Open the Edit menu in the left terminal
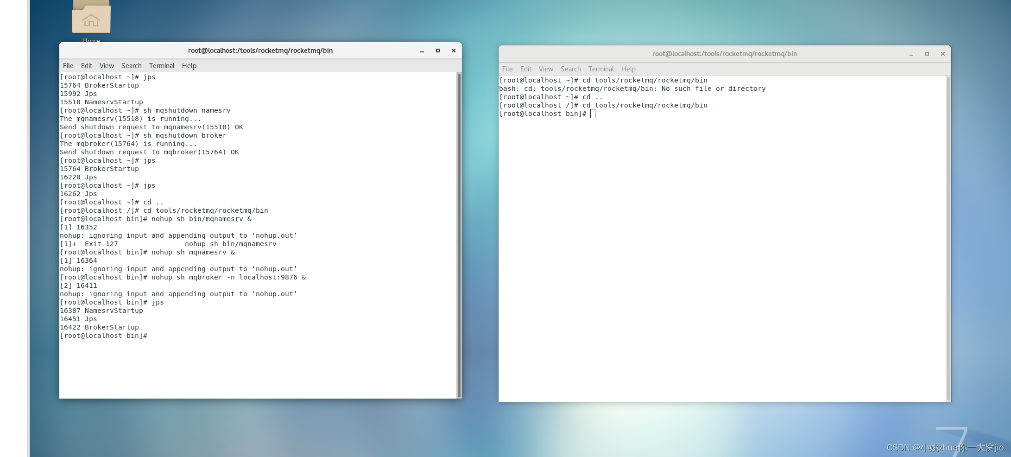1011x457 pixels. click(x=86, y=65)
